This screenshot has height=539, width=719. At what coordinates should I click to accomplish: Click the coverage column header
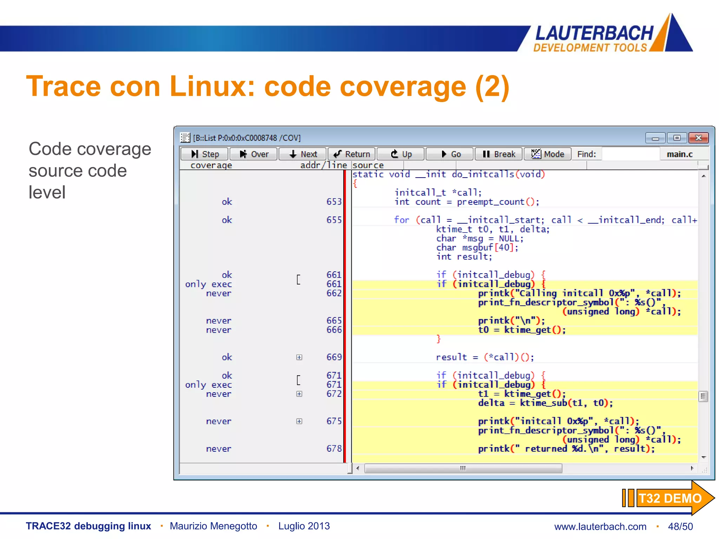click(x=211, y=165)
